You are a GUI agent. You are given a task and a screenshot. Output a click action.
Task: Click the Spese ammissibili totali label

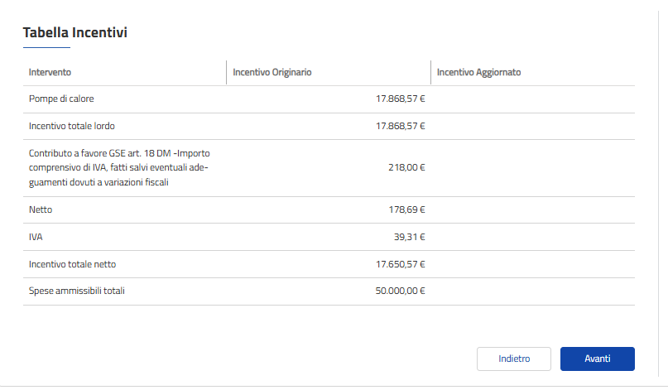(x=77, y=291)
